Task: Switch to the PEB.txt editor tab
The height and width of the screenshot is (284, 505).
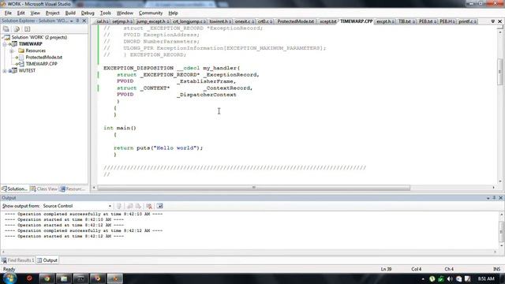Action: click(427, 21)
